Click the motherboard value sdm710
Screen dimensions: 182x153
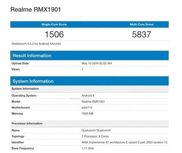[x=87, y=108]
